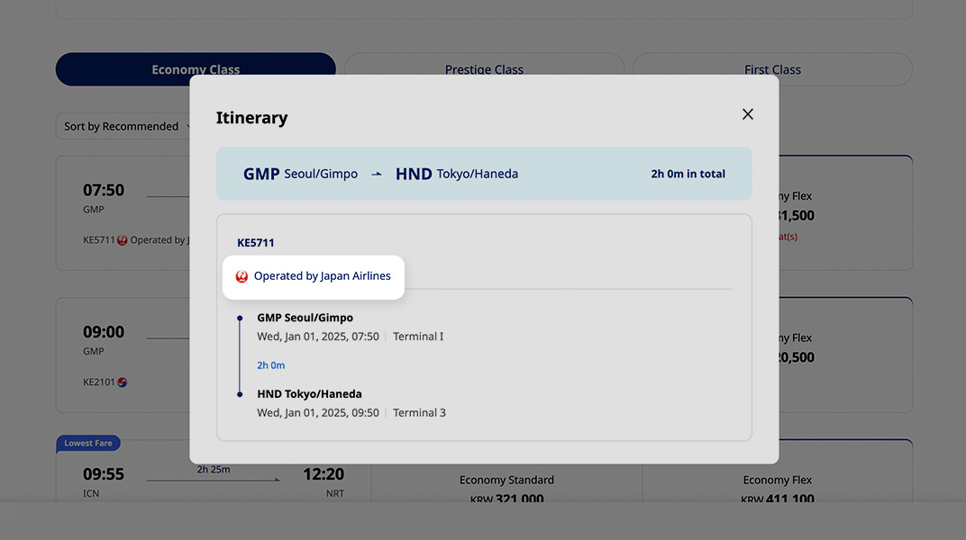Click the KE5711 flight number in the itinerary
The width and height of the screenshot is (966, 540).
256,243
